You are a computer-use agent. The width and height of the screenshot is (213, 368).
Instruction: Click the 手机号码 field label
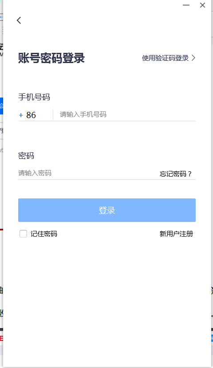tap(34, 97)
